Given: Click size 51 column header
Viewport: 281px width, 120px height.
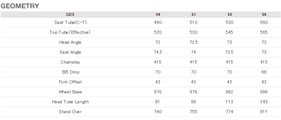Looking at the screenshot, I should (193, 15).
